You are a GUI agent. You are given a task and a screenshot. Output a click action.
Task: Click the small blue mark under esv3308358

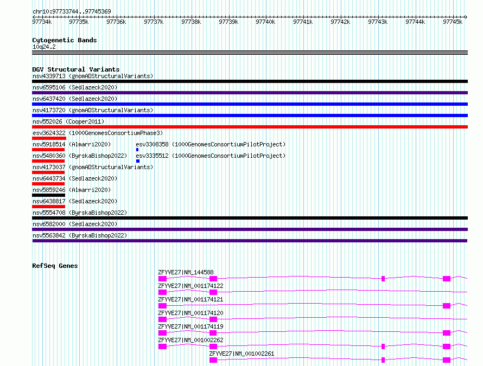(137, 150)
